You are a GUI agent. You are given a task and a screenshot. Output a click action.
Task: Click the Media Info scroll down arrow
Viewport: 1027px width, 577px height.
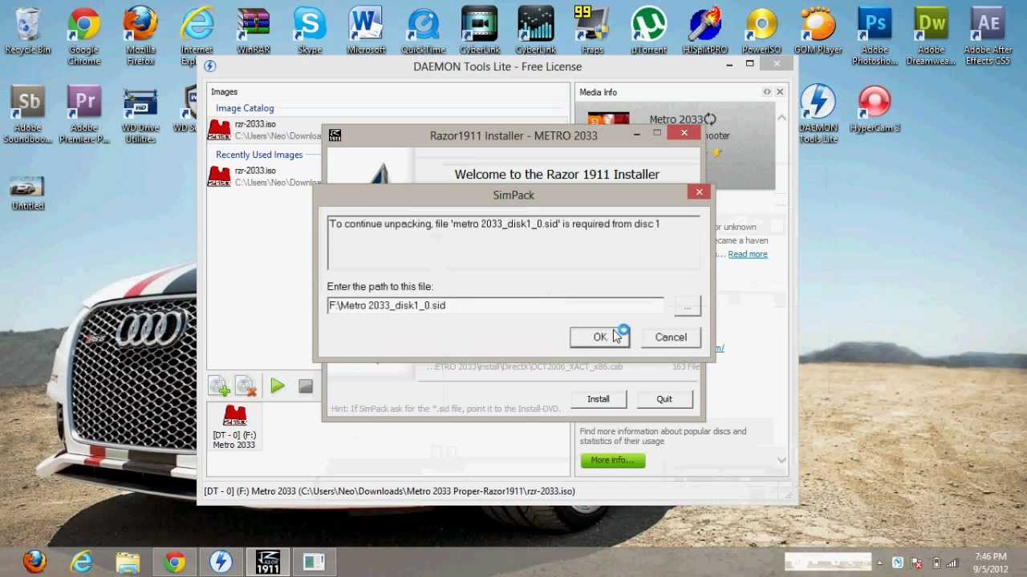(781, 460)
